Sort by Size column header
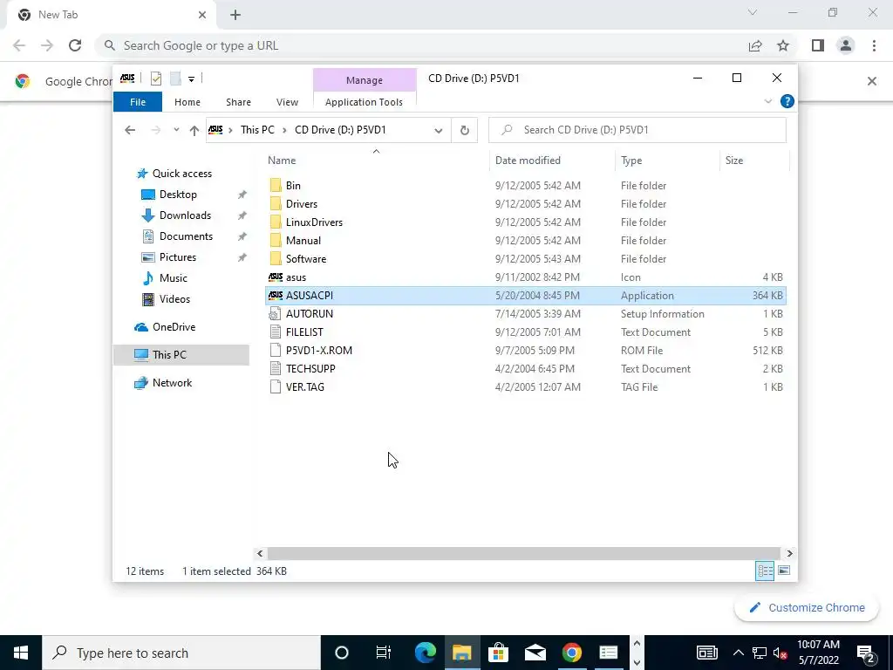 [x=754, y=161]
